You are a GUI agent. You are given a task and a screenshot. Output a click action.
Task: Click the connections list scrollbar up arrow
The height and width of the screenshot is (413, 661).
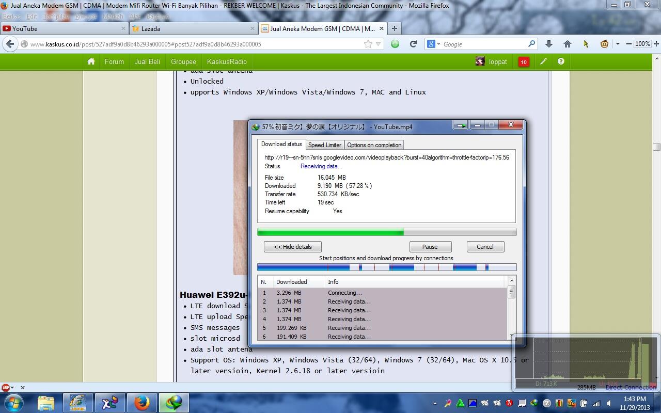tap(512, 280)
